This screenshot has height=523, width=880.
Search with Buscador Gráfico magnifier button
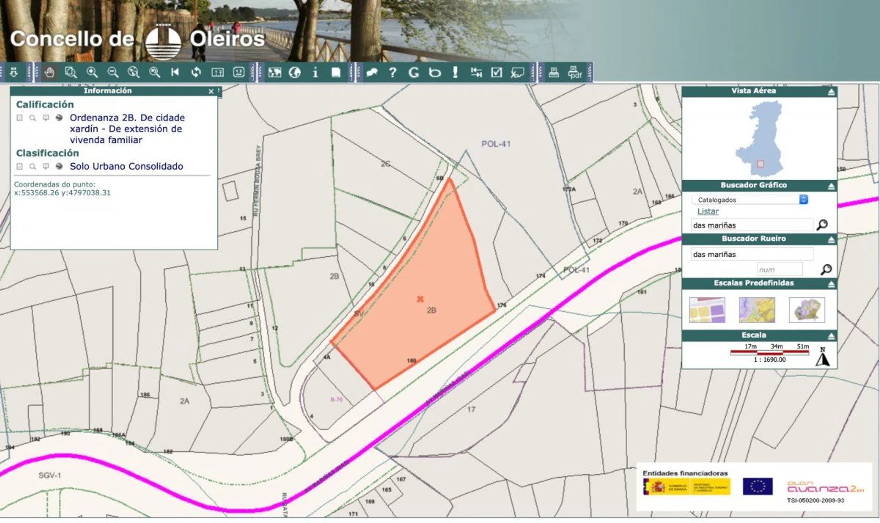tap(822, 225)
